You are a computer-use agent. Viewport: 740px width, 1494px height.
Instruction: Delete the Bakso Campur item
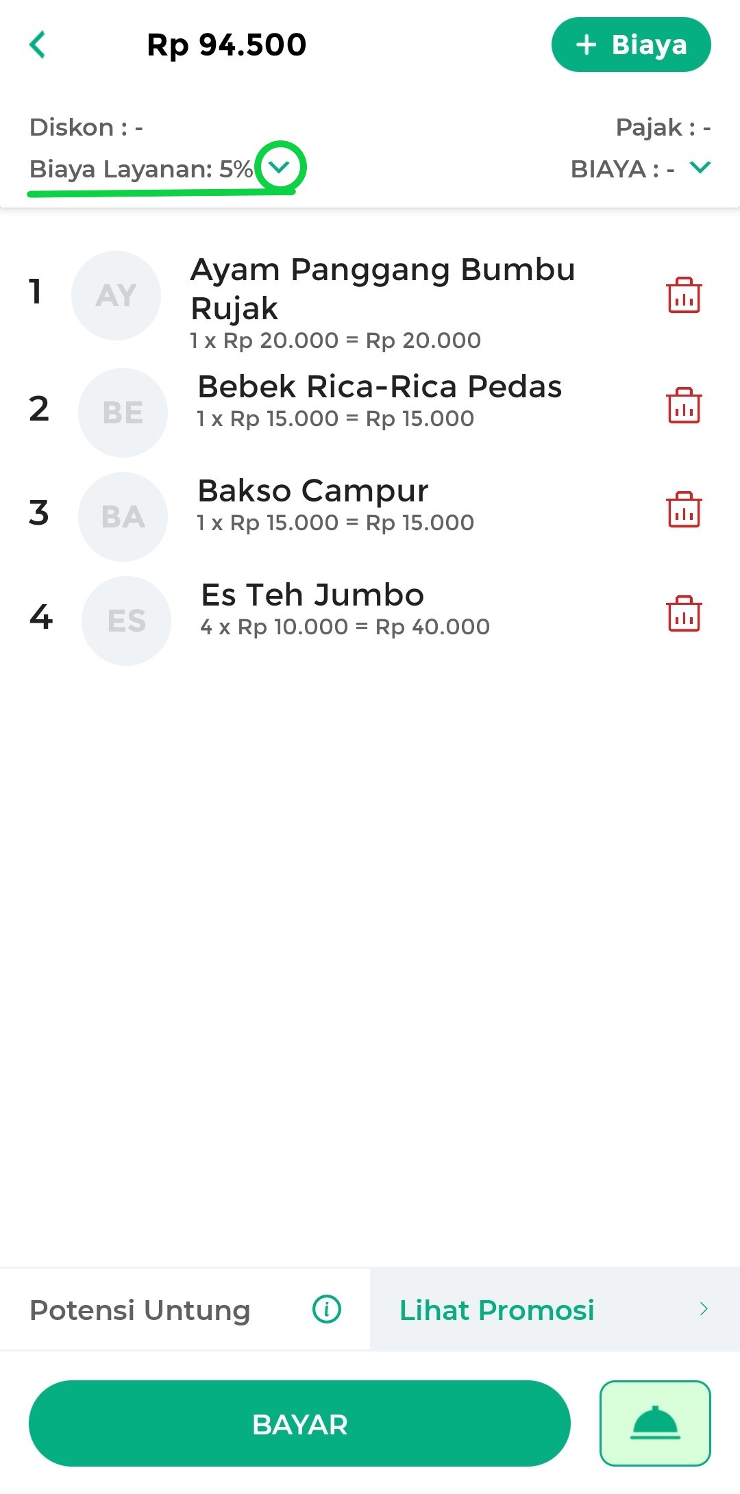tap(683, 510)
